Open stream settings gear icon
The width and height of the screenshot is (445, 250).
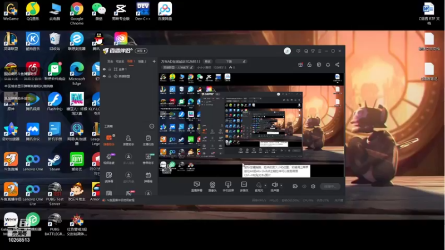point(313,186)
